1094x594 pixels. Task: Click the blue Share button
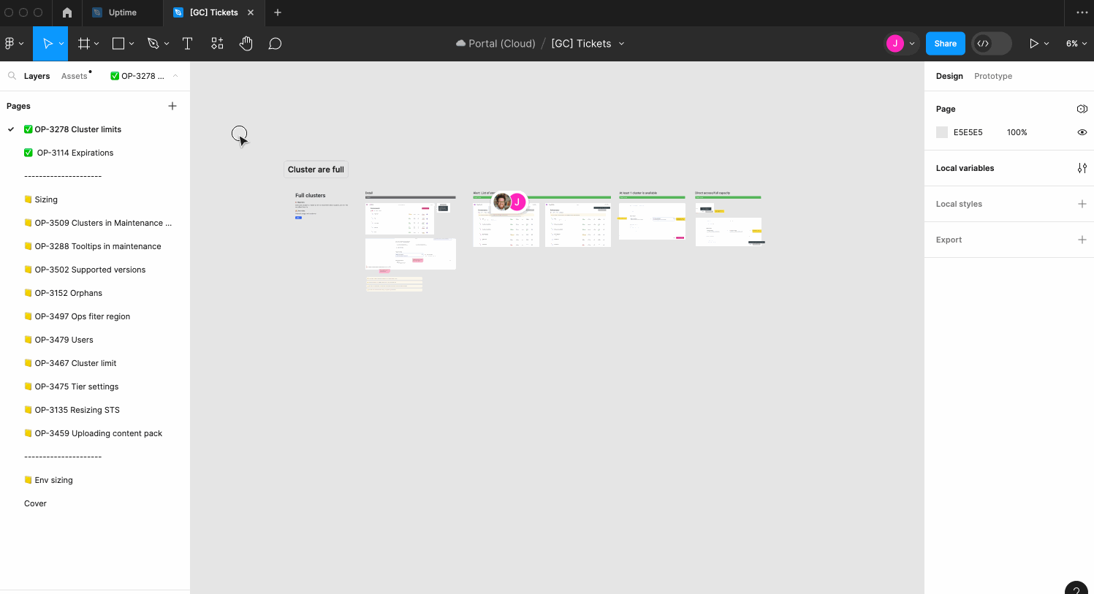945,44
